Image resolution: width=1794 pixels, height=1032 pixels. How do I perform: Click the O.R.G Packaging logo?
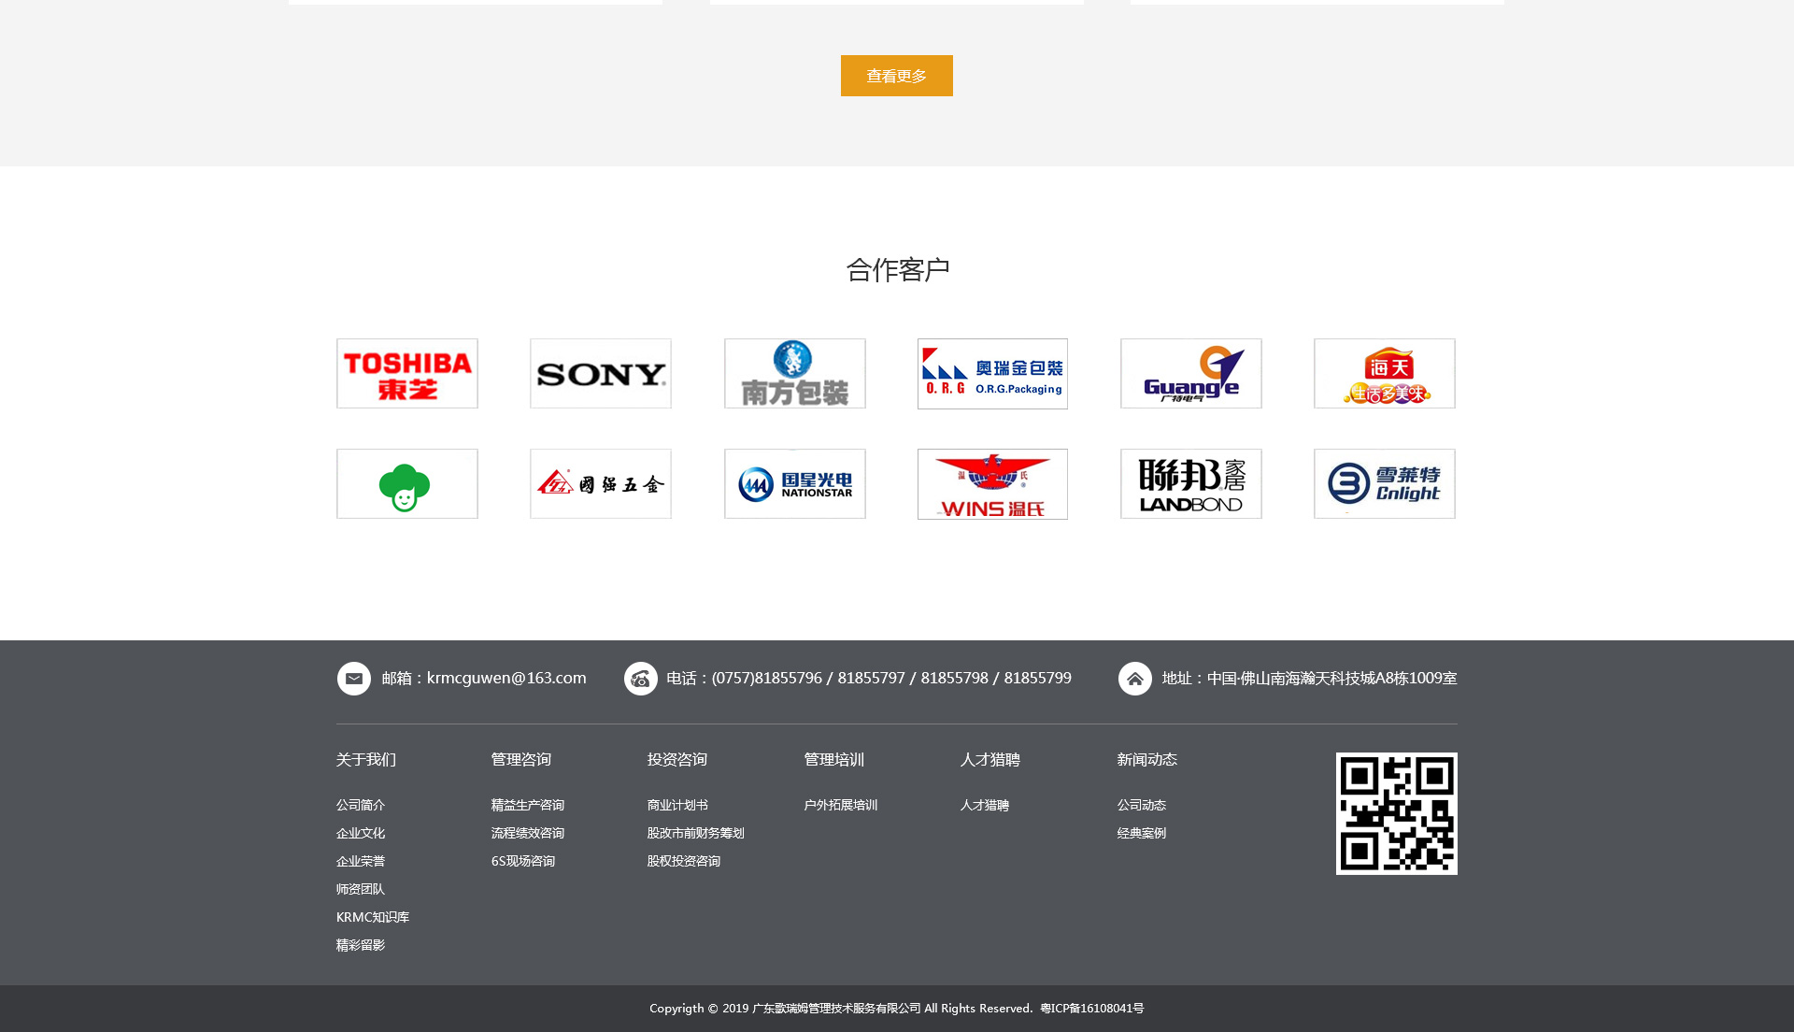(992, 374)
